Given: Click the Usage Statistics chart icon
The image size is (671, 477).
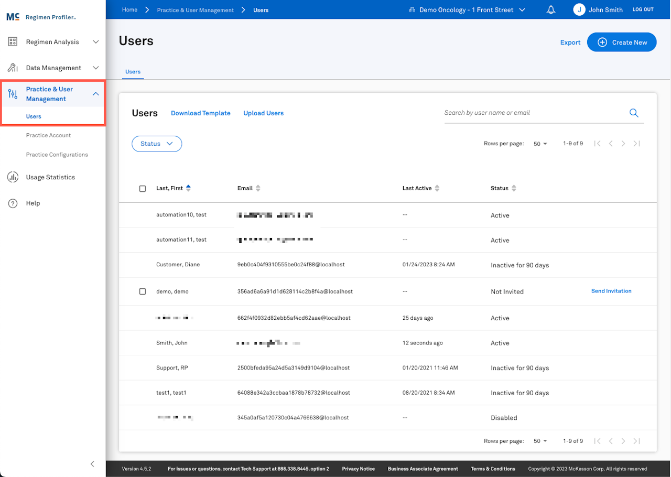Looking at the screenshot, I should (x=13, y=177).
